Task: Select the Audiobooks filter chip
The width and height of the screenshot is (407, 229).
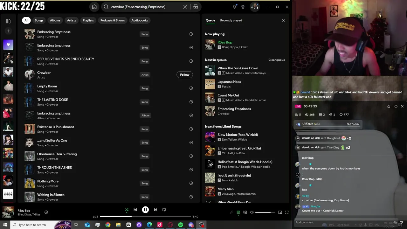Action: (x=140, y=20)
